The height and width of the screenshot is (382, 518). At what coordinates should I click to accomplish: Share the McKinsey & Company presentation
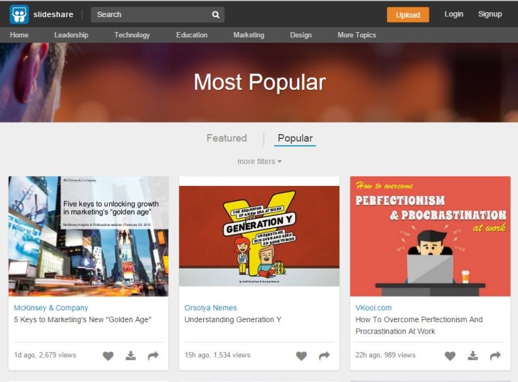[153, 355]
